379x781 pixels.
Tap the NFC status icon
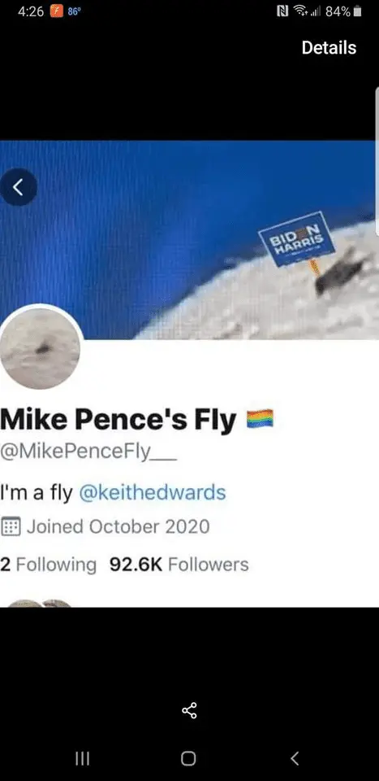tap(282, 11)
